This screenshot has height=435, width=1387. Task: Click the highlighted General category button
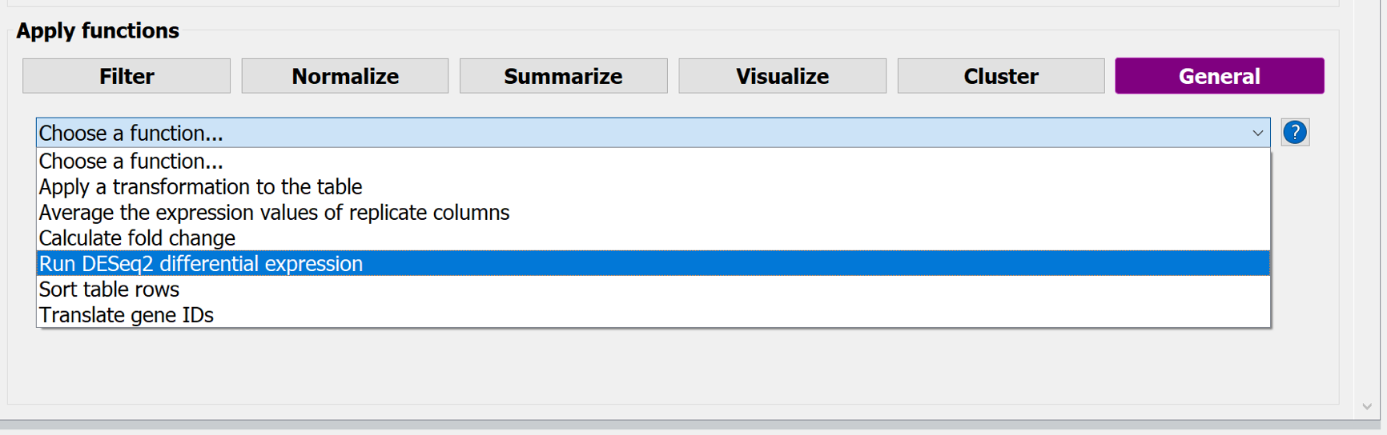1219,76
